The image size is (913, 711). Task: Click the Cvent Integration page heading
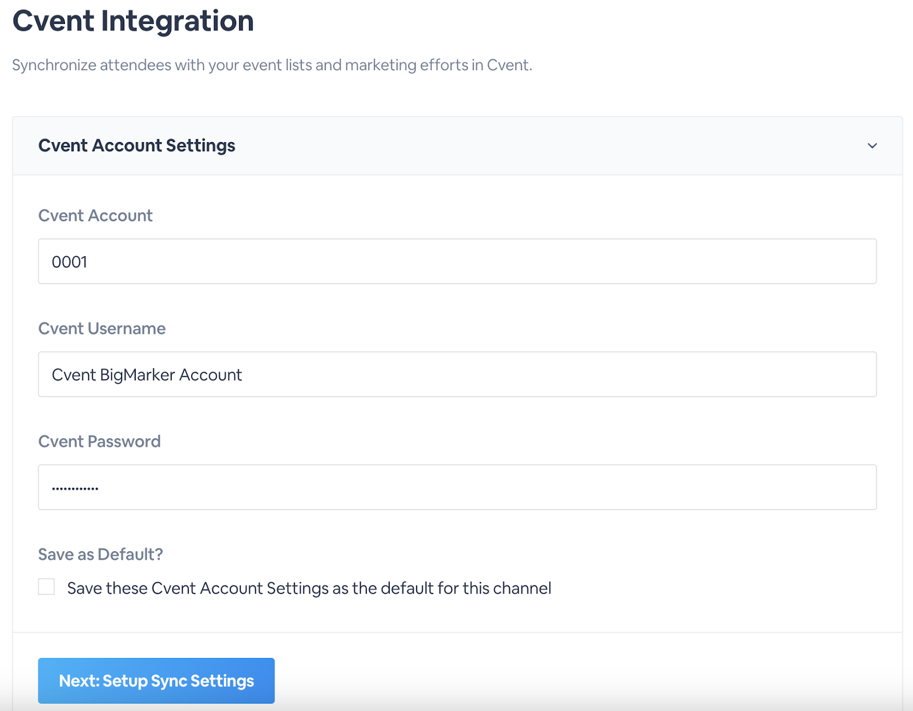[x=133, y=21]
